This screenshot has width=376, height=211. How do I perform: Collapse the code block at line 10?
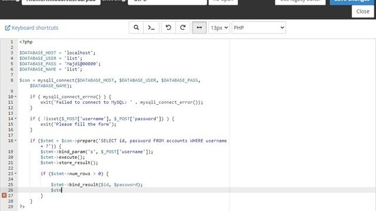click(x=16, y=97)
